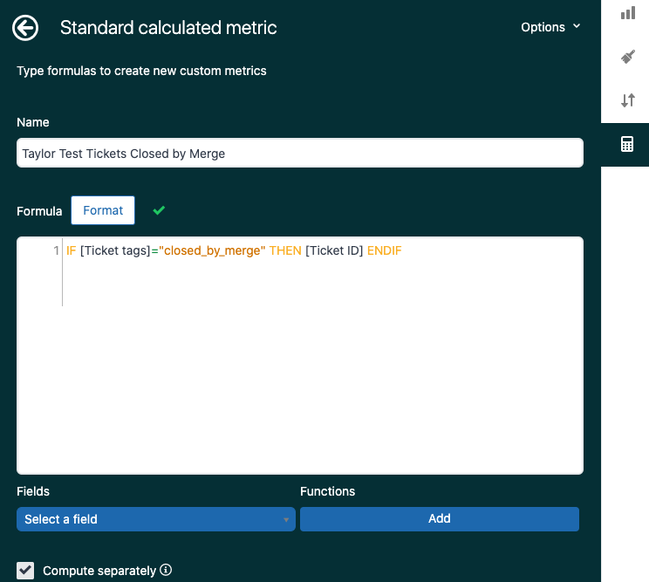This screenshot has height=582, width=649.
Task: Open the sort arrows result manipulation icon
Action: [x=627, y=100]
